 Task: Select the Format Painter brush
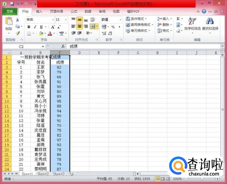tap(18, 33)
